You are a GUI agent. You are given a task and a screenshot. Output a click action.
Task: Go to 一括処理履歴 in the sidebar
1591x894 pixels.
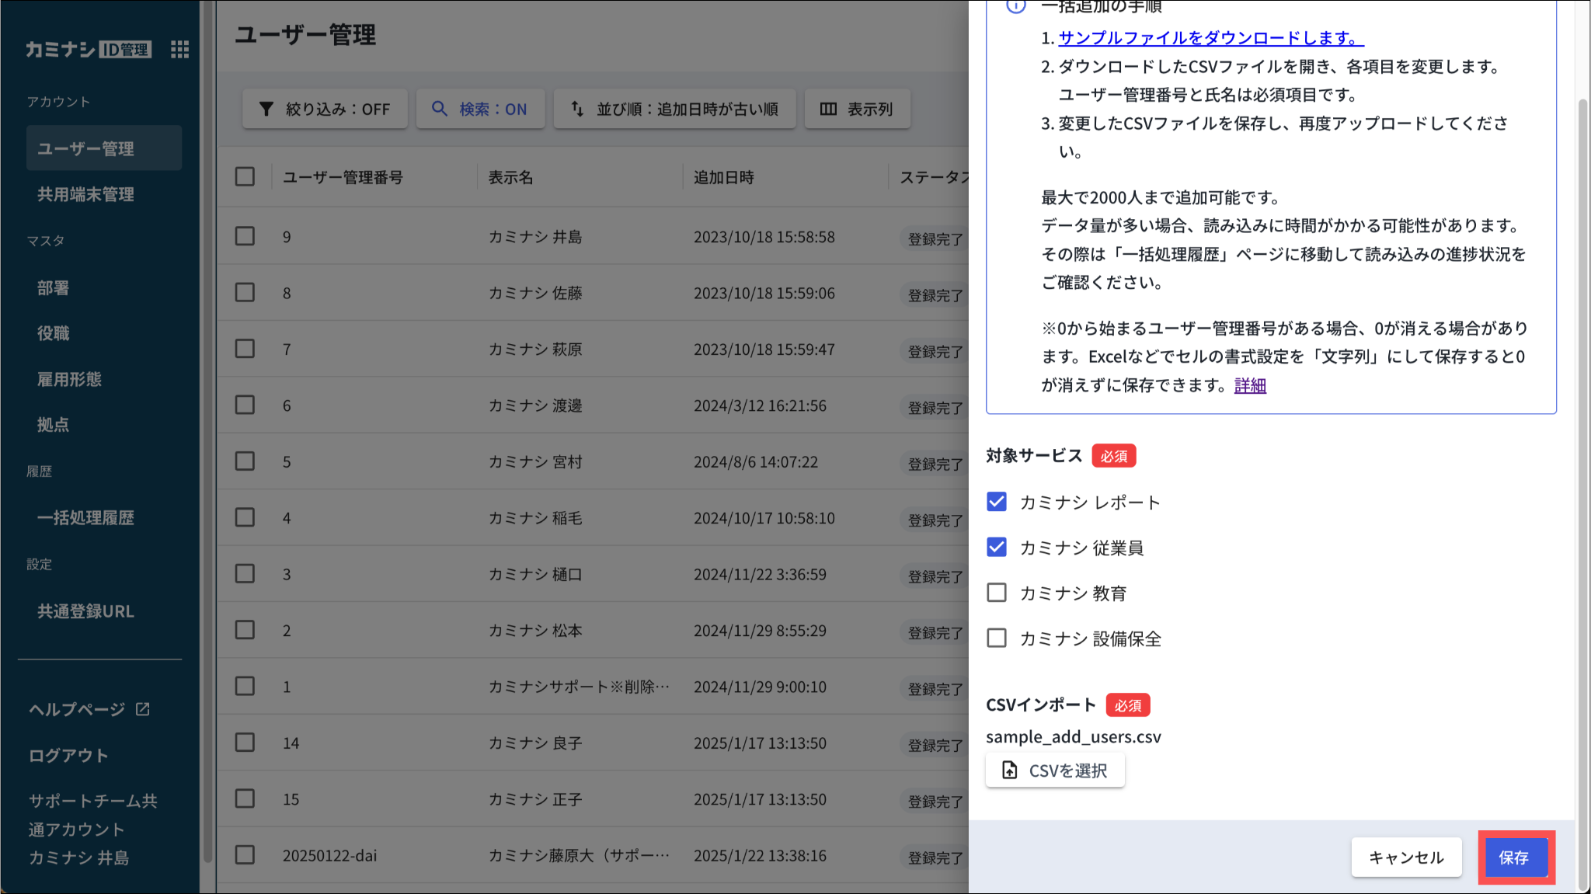point(85,517)
